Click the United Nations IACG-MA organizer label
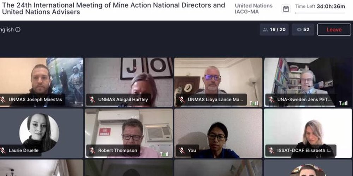Screen dimensions: 353x176 253,9
